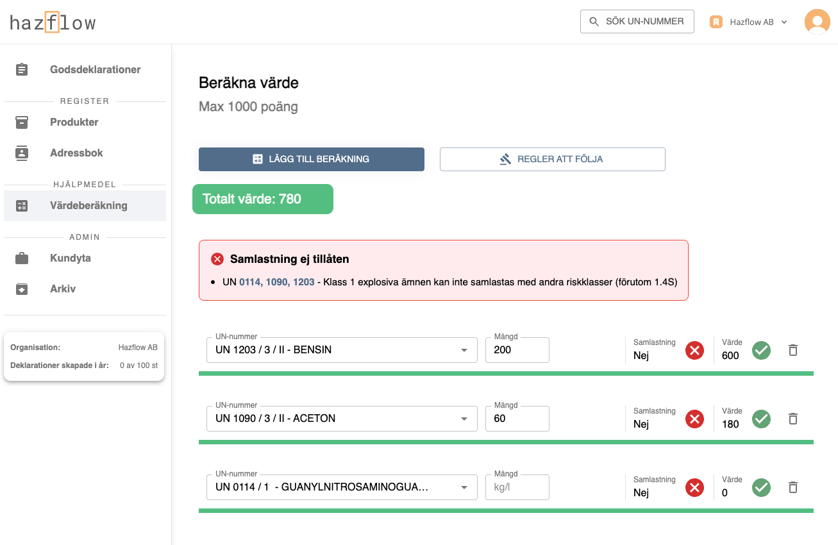Navigate to Adressbok
838x545 pixels.
click(x=76, y=153)
